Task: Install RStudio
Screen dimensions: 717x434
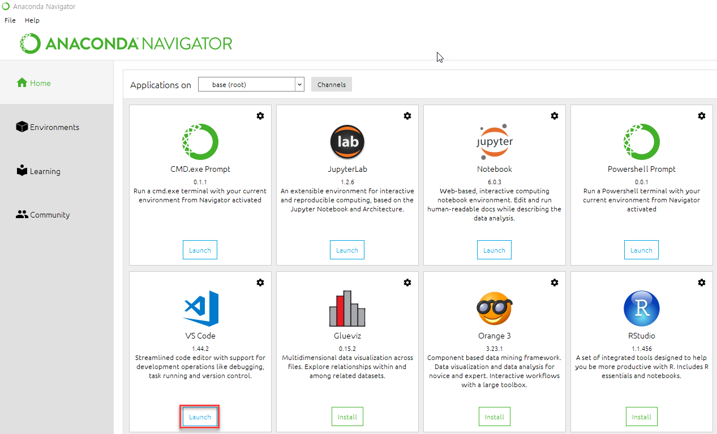Action: [x=642, y=417]
